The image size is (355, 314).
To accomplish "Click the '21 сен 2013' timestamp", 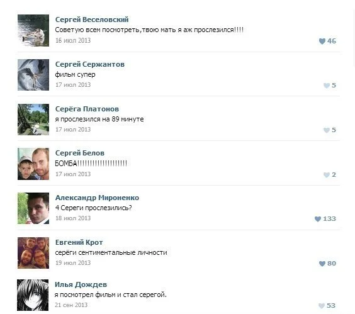I will [x=71, y=305].
